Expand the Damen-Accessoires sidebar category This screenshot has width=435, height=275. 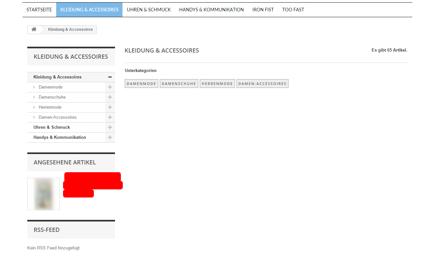click(110, 117)
